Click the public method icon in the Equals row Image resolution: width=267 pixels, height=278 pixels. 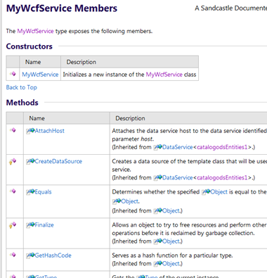(13, 191)
